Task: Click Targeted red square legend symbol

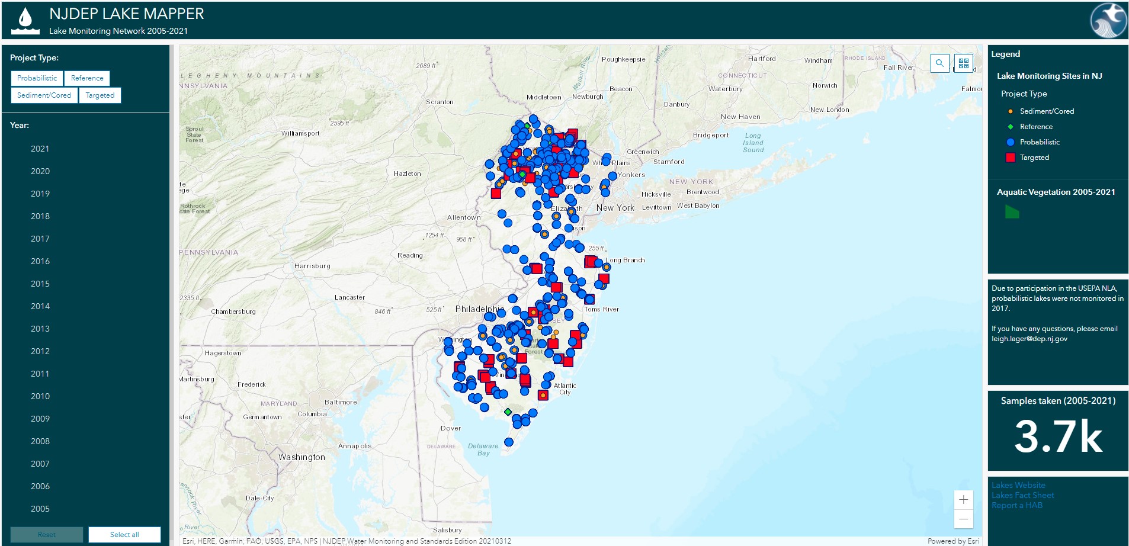Action: 1011,158
